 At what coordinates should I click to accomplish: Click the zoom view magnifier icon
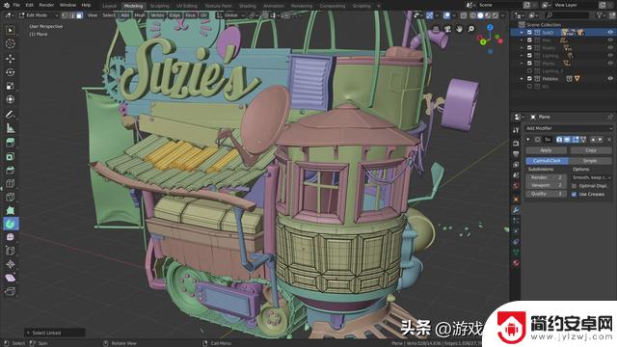[471, 29]
